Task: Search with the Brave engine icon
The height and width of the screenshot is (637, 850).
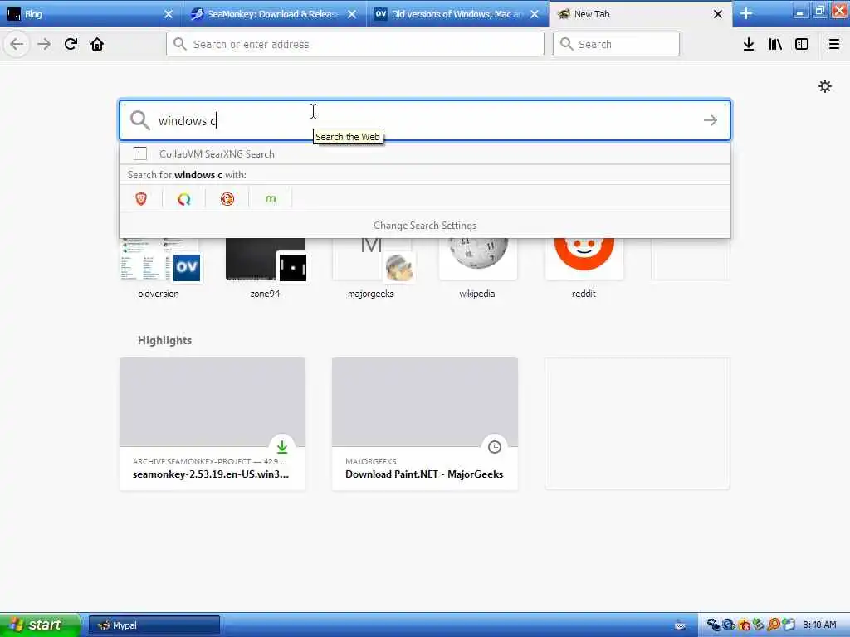Action: pos(141,199)
